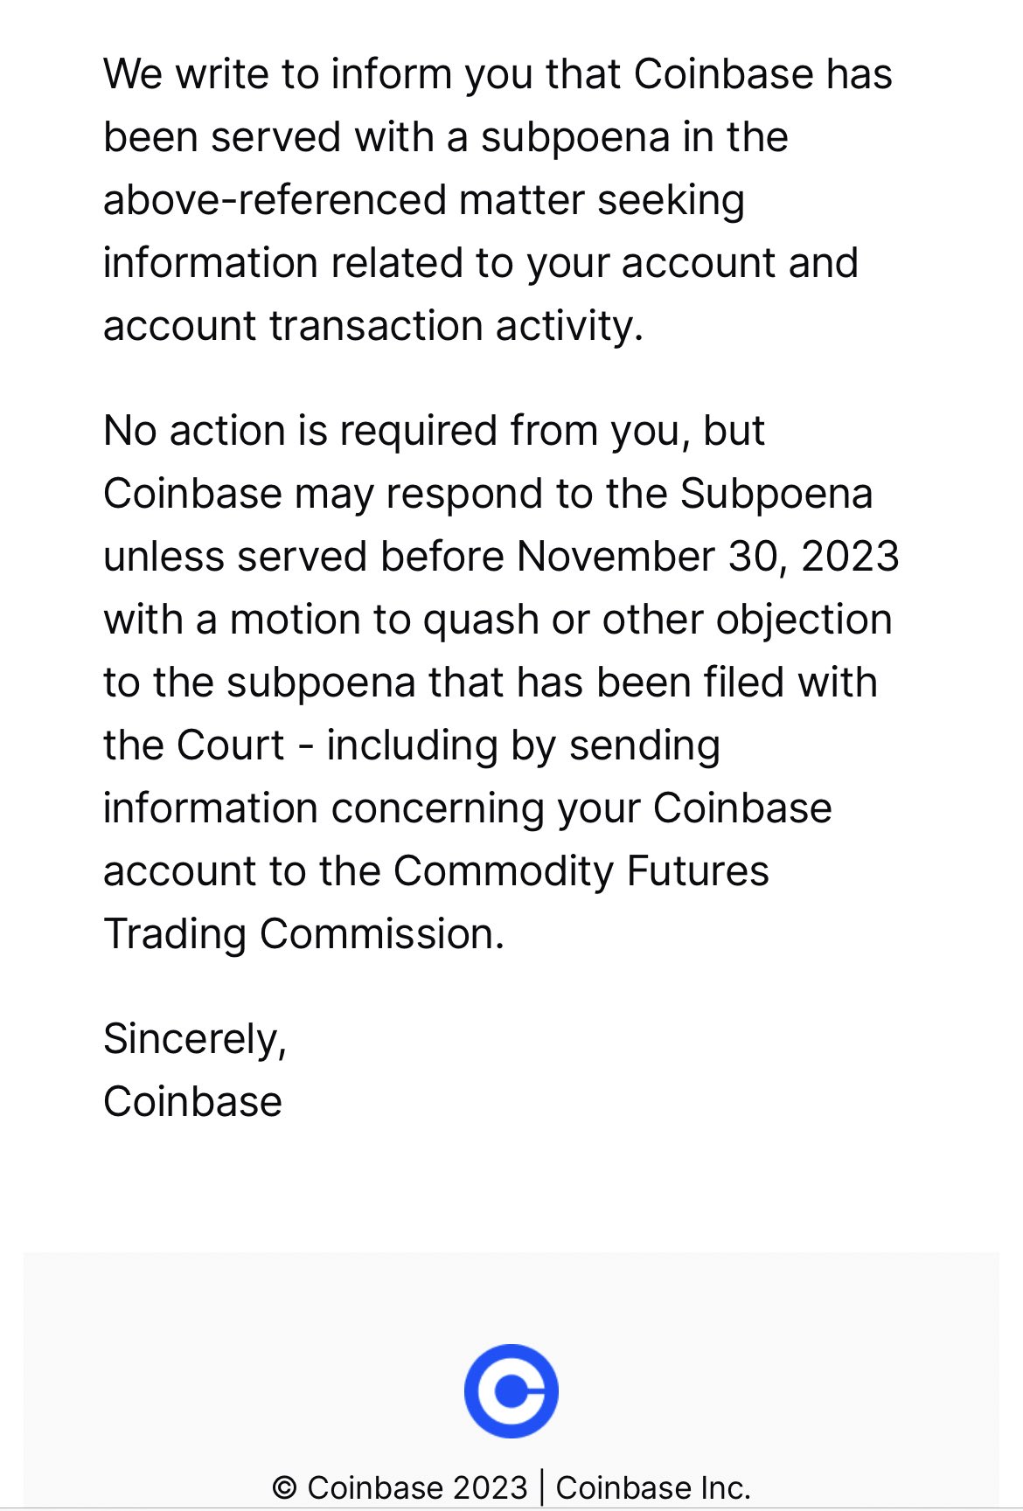1023x1511 pixels.
Task: Click the "Trading Commission." text line
Action: 304,934
